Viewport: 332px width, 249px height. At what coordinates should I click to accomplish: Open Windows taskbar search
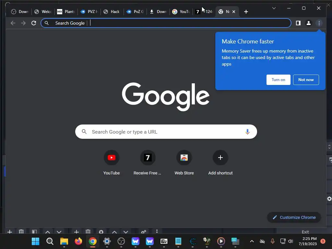pos(50,241)
